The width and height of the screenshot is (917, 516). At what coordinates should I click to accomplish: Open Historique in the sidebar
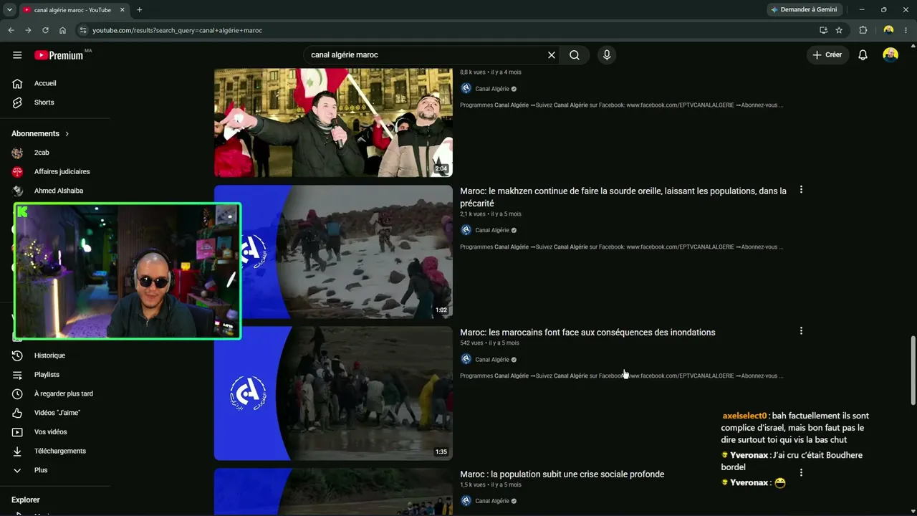49,355
